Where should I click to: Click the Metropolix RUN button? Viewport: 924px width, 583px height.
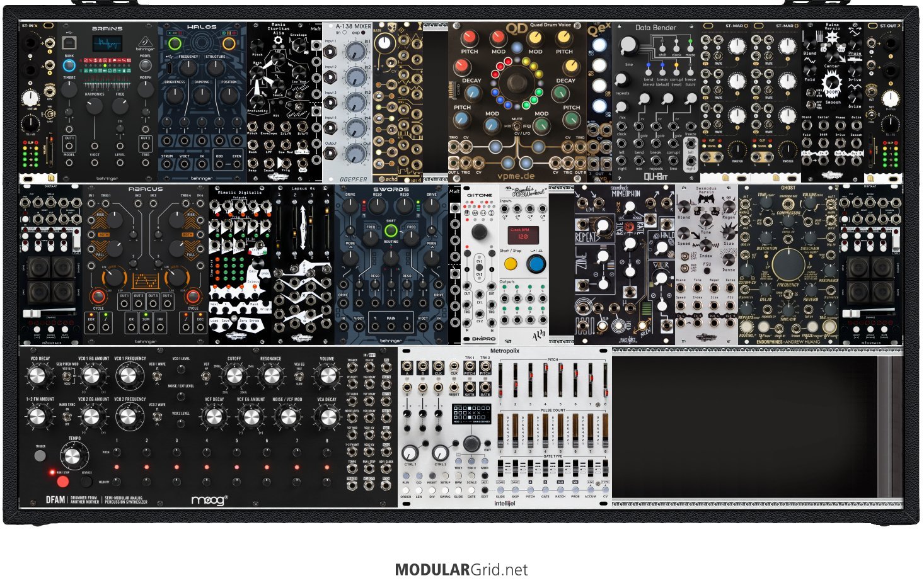407,477
